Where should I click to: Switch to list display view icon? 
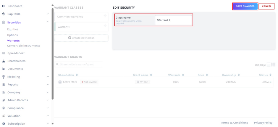coord(269,65)
